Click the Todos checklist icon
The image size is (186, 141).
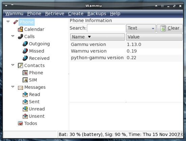pyautogui.click(x=20, y=123)
